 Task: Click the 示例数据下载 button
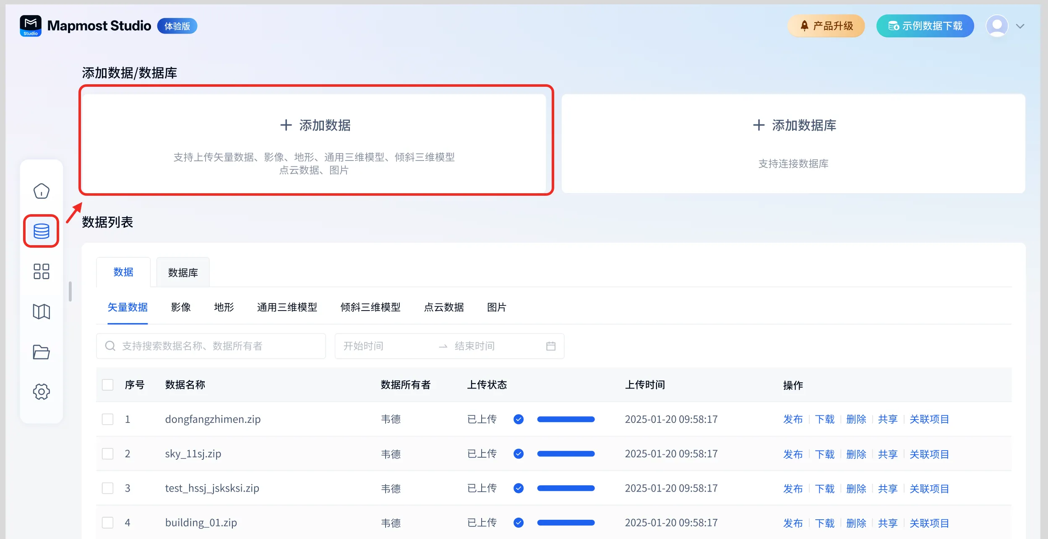coord(925,26)
